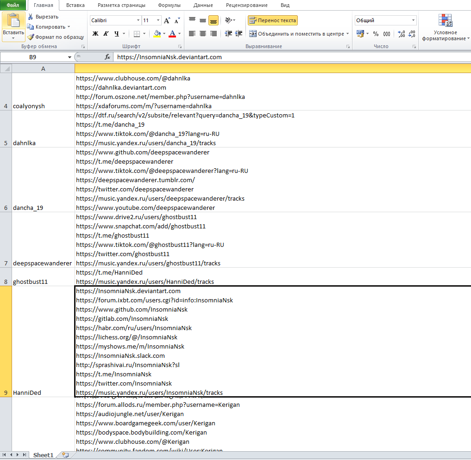Open the Общий number format dropdown
471x460 pixels.
click(413, 20)
